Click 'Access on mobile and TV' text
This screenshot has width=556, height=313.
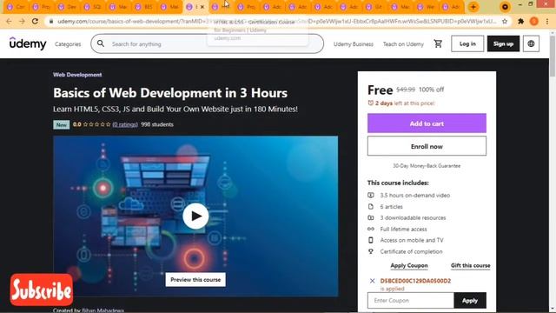tap(412, 240)
